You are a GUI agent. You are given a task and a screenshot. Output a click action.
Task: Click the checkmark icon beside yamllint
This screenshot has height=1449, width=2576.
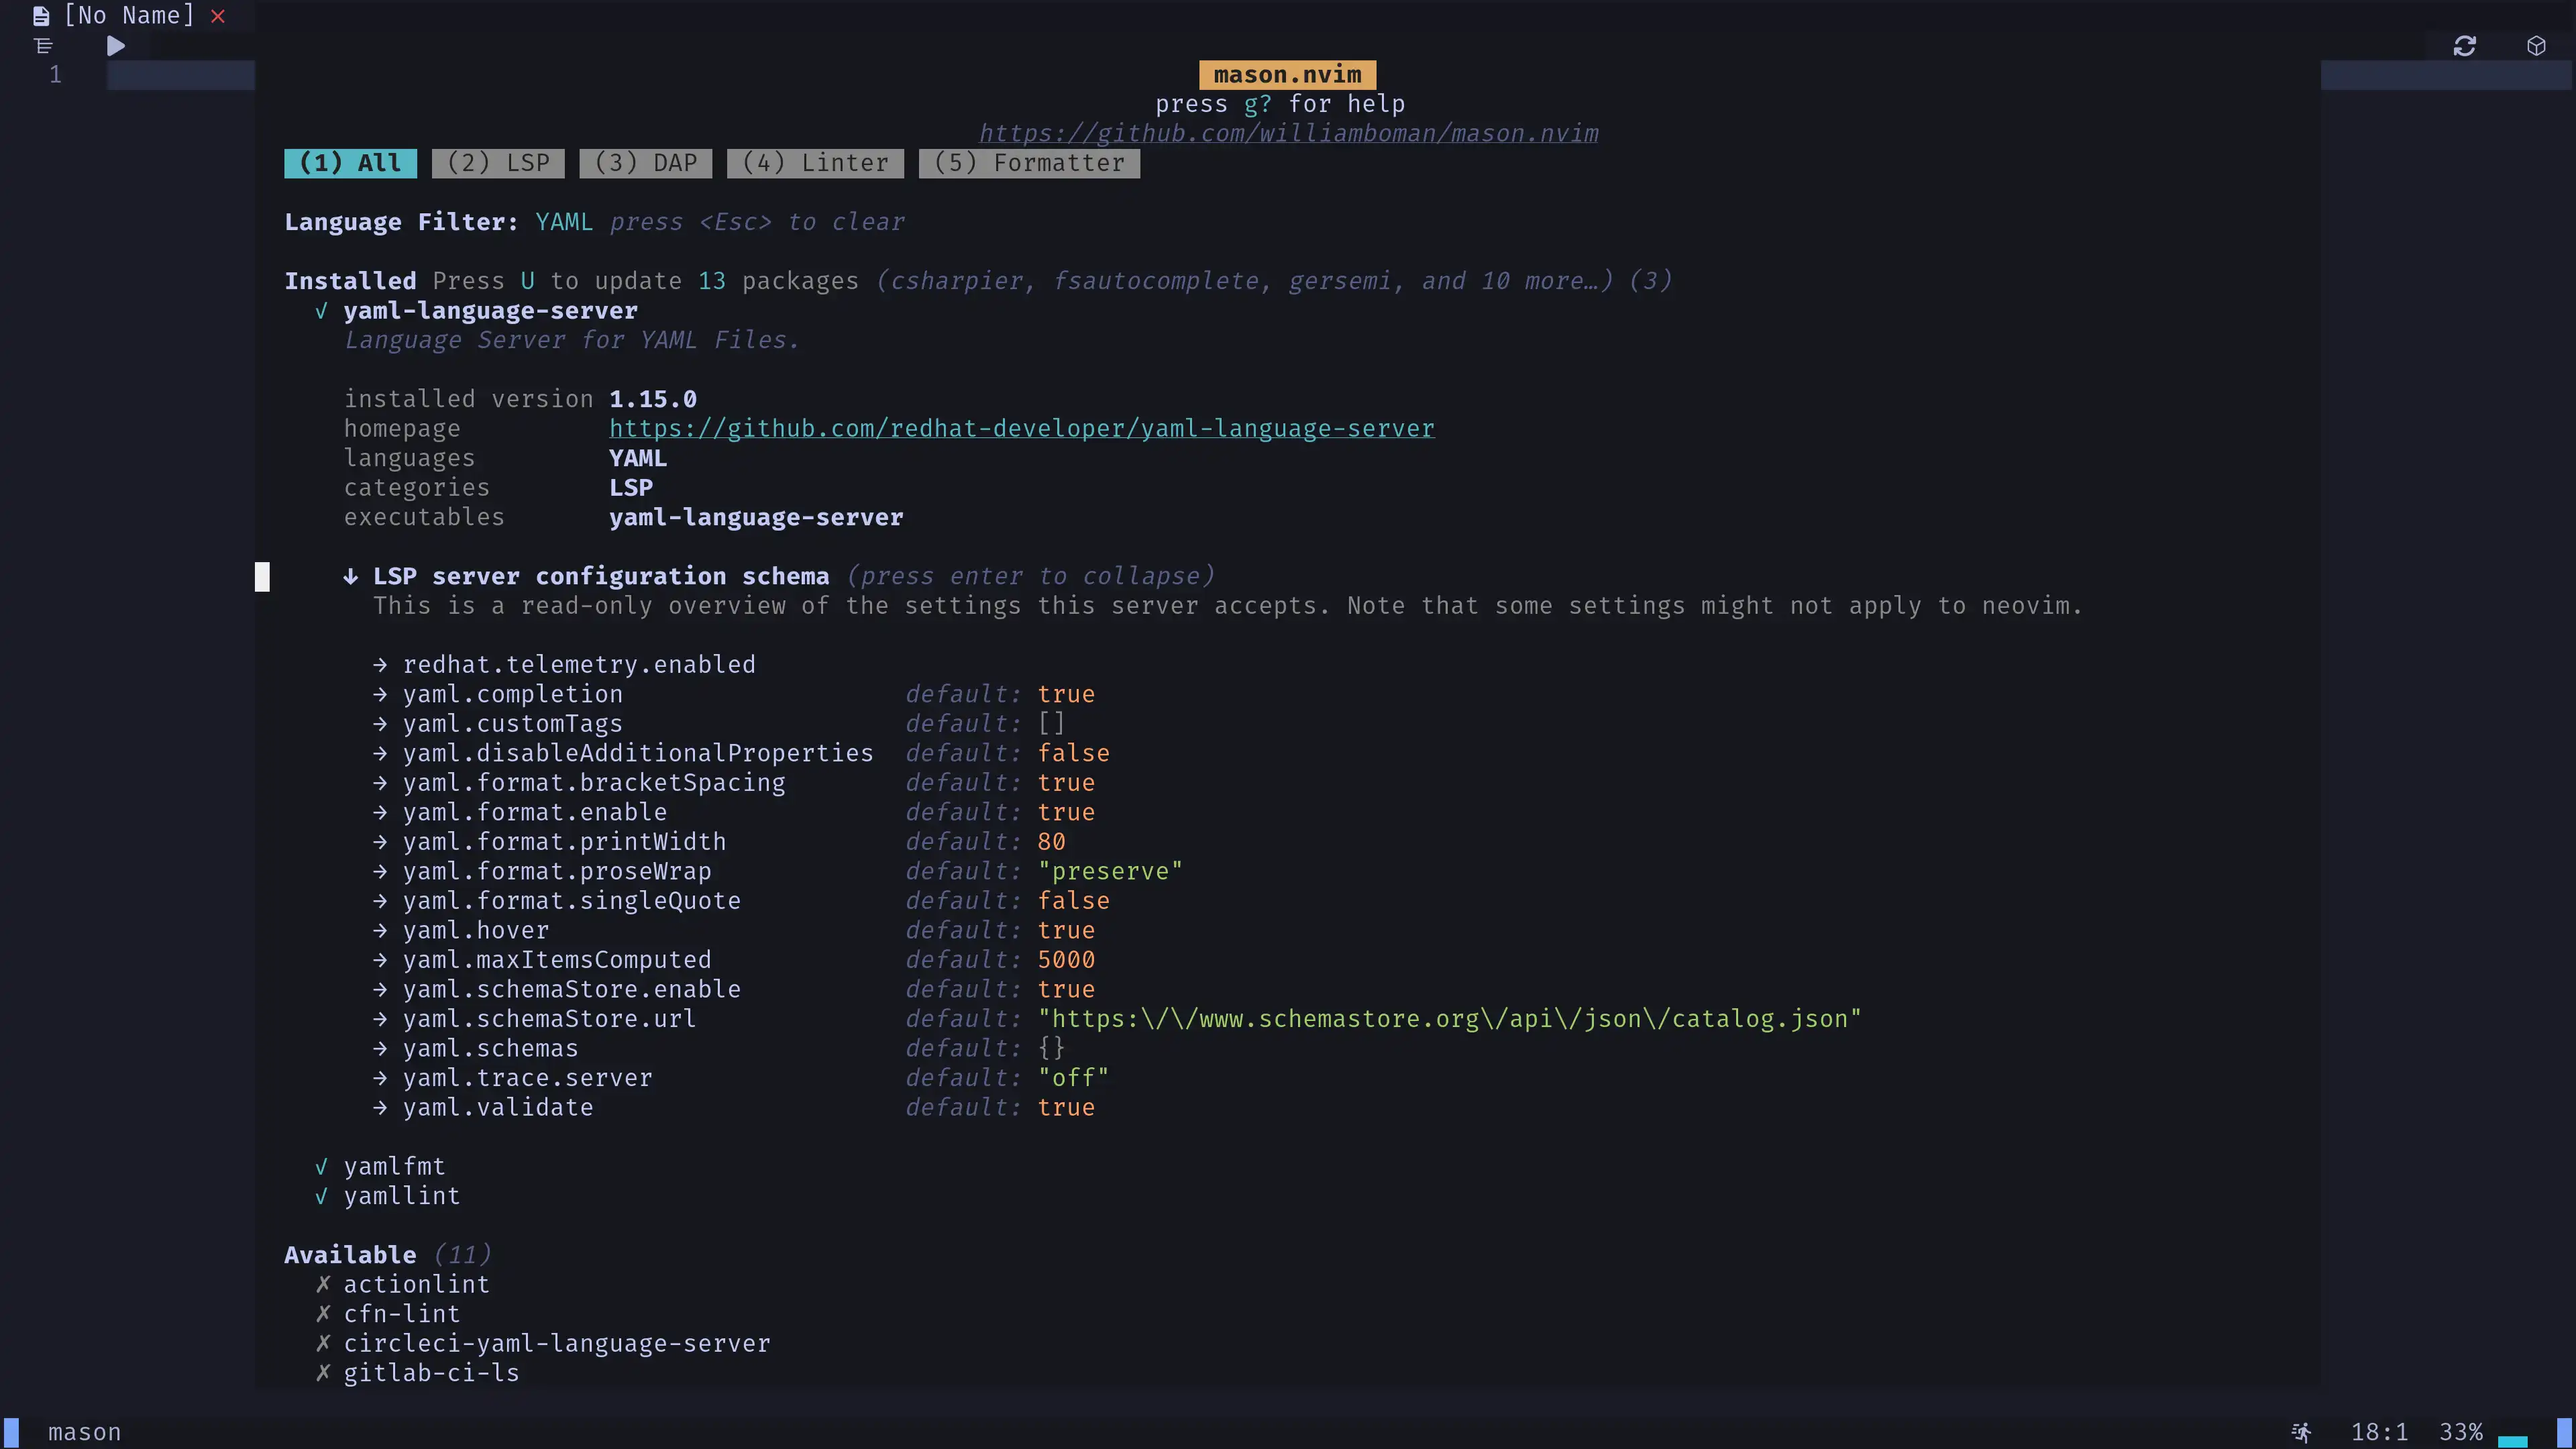point(321,1196)
